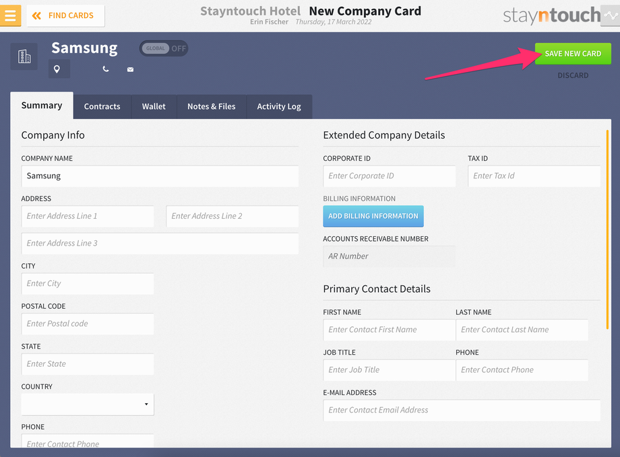Focus the primary contact Phone field

[x=522, y=370]
